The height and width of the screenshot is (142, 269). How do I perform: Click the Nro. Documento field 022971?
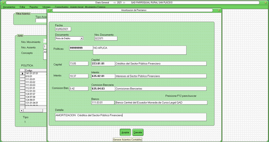pos(106,38)
